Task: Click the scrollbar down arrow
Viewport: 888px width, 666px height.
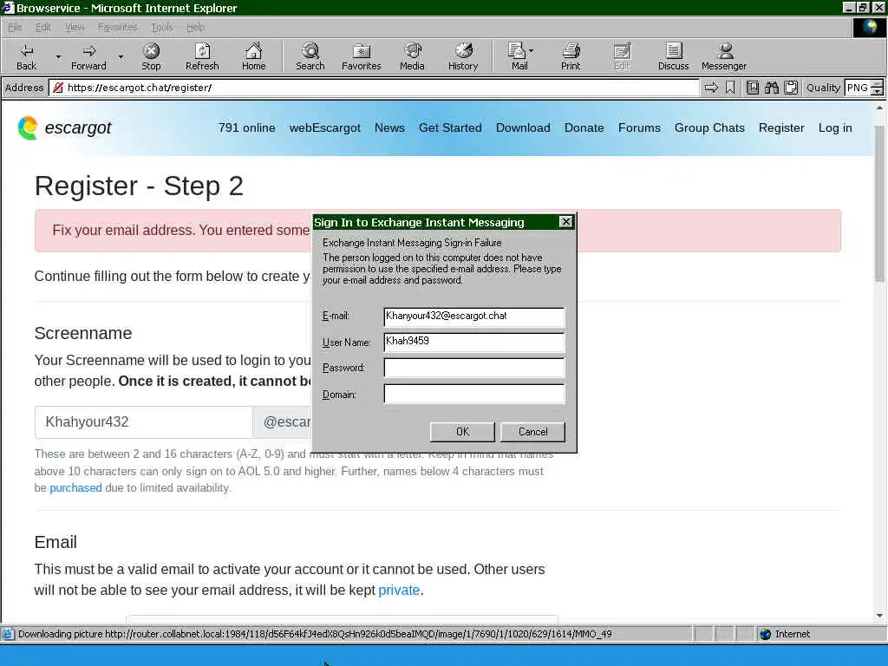Action: 879,616
